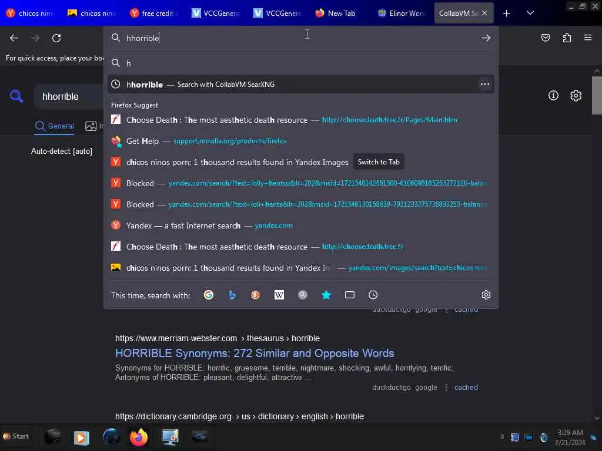Open Blocked lolly yandex search suggestion
Image resolution: width=602 pixels, height=451 pixels.
pyautogui.click(x=300, y=183)
